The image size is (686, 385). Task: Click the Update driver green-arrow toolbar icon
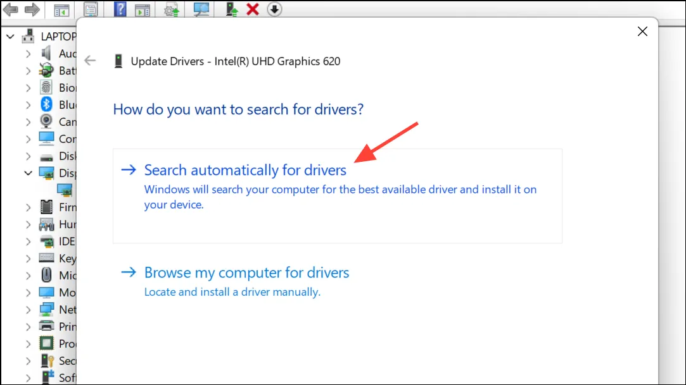[x=231, y=9]
